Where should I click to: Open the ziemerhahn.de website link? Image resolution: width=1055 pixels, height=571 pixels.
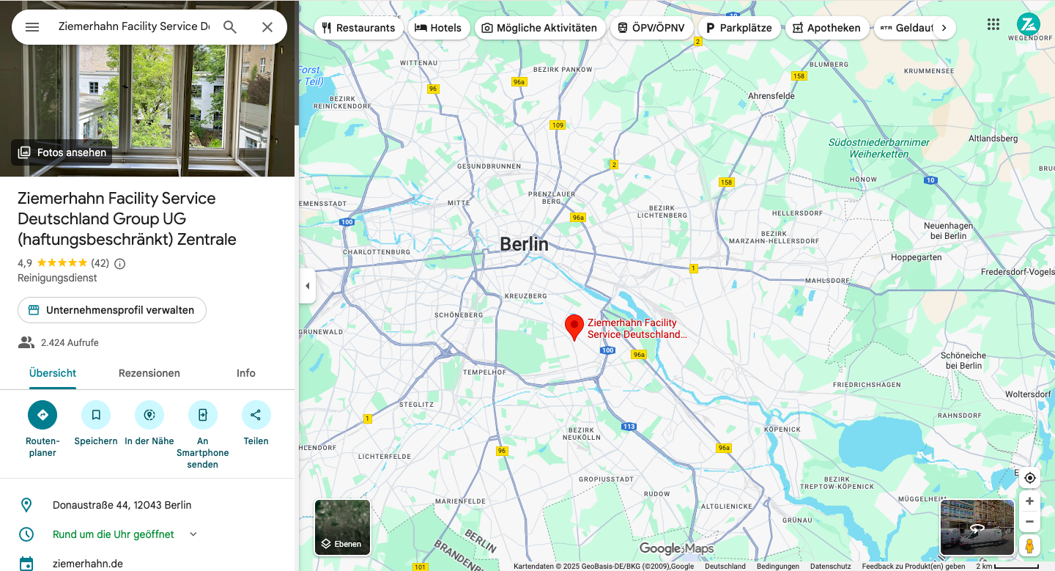(88, 564)
